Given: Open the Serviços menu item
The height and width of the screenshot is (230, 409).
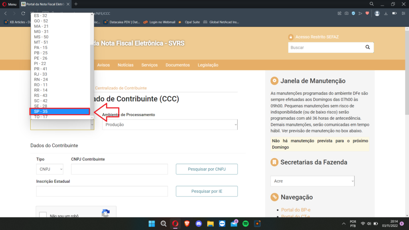Looking at the screenshot, I should 149,65.
